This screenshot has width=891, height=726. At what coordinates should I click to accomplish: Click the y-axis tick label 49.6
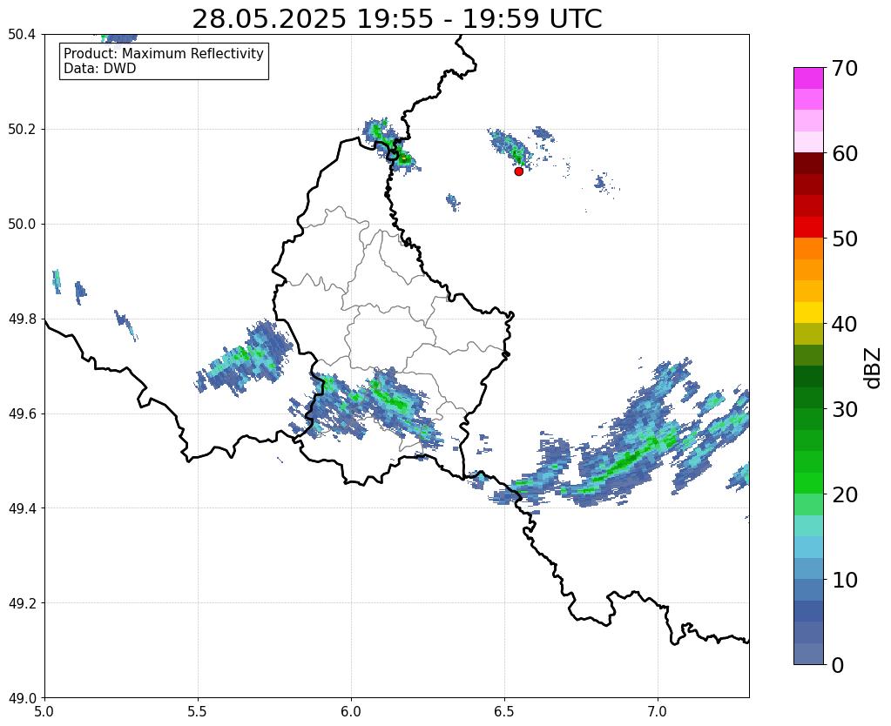click(22, 413)
